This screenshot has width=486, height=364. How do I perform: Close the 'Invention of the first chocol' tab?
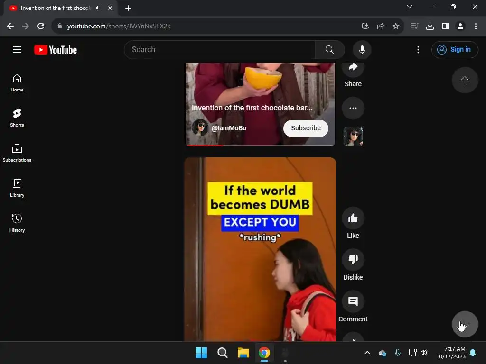[110, 8]
